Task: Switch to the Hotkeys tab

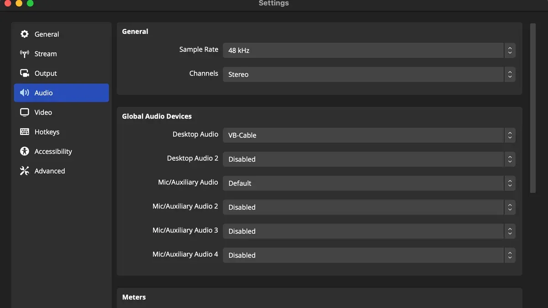Action: [61, 132]
